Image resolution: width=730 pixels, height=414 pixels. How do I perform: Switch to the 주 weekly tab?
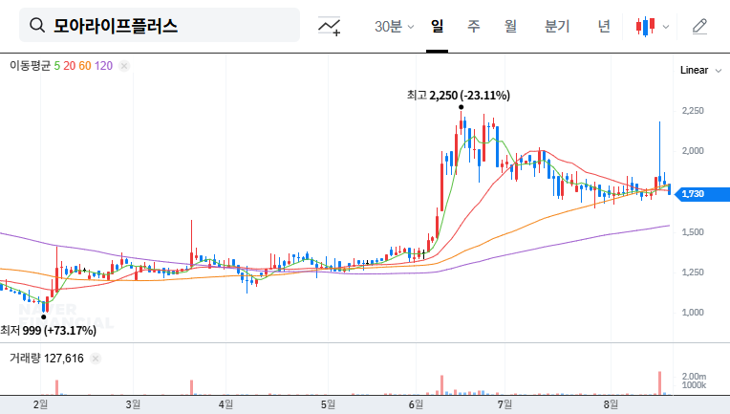tap(473, 26)
